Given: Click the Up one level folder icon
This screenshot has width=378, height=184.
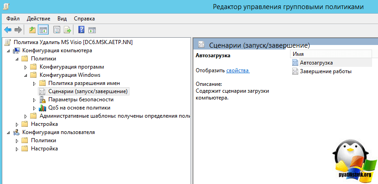Looking at the screenshot, I should pyautogui.click(x=32, y=30).
